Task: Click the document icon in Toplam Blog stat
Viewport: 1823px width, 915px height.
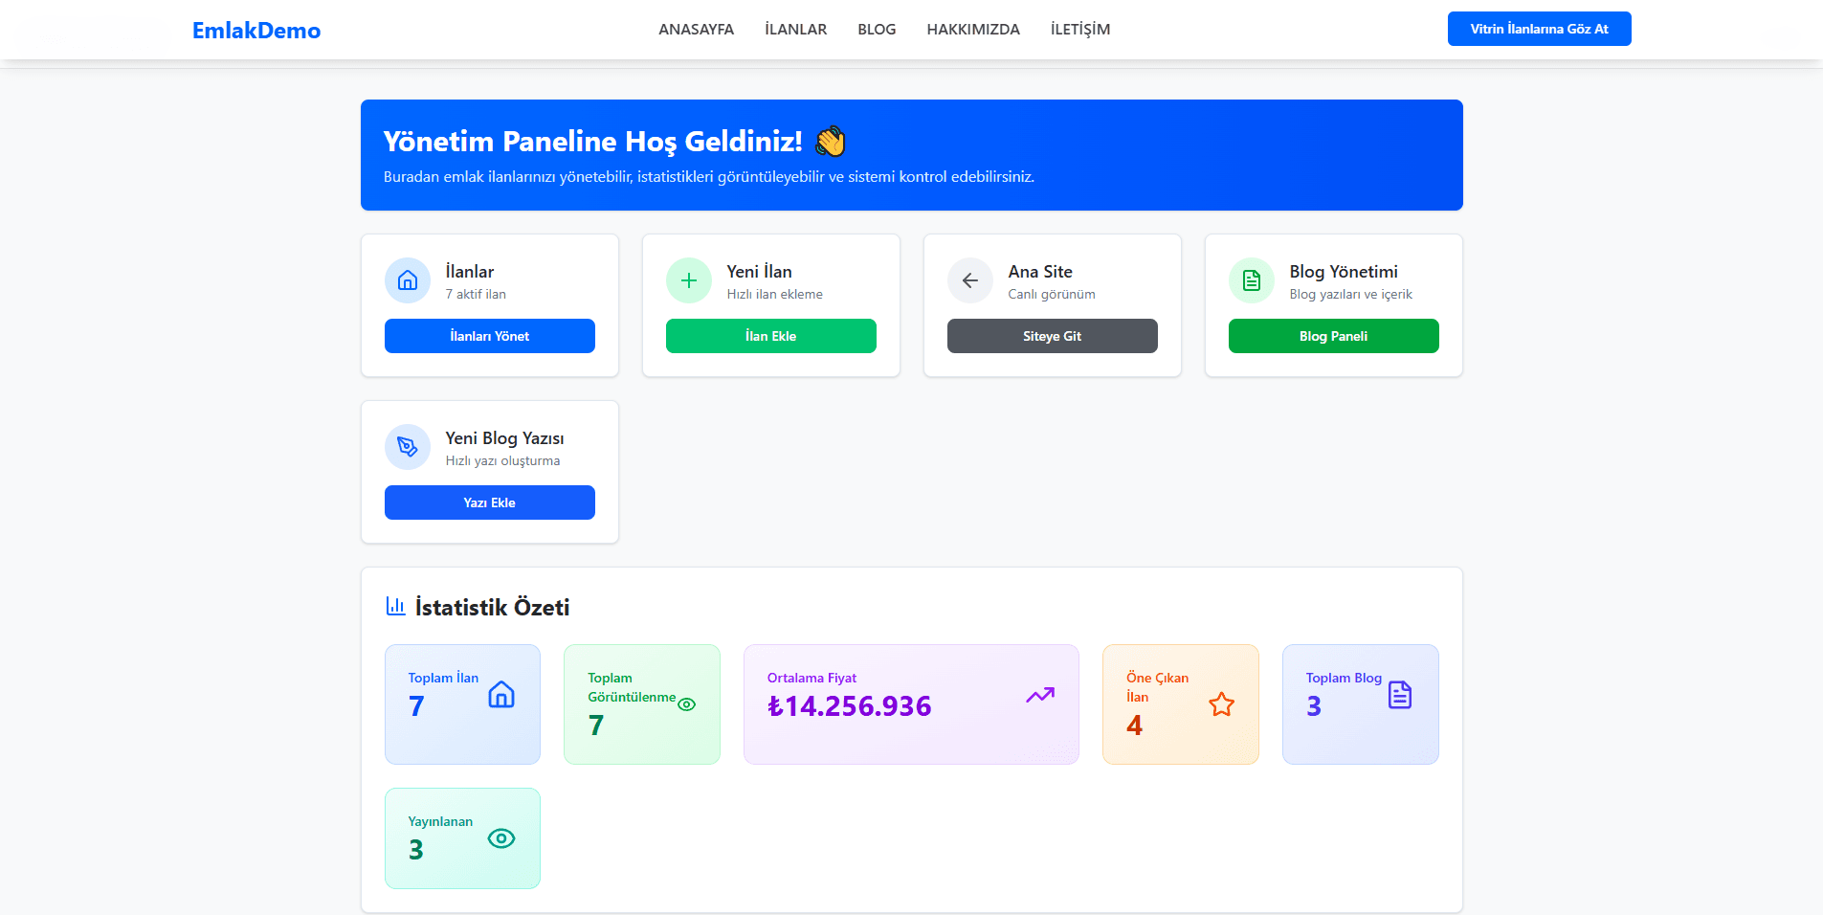Action: pyautogui.click(x=1400, y=695)
